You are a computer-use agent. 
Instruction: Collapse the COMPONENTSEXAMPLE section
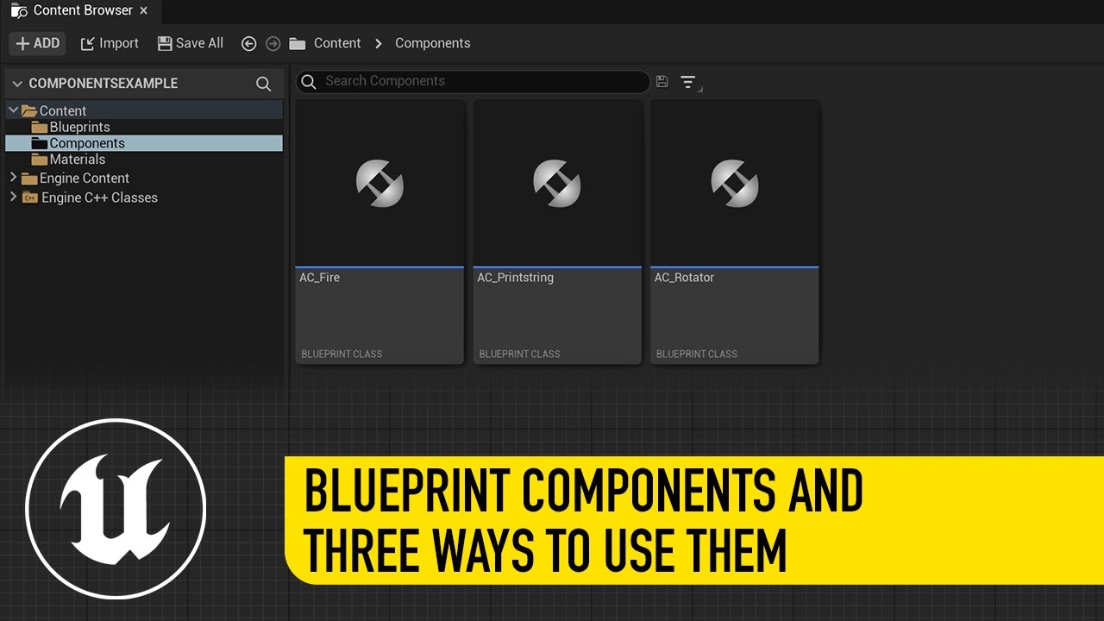click(x=16, y=84)
